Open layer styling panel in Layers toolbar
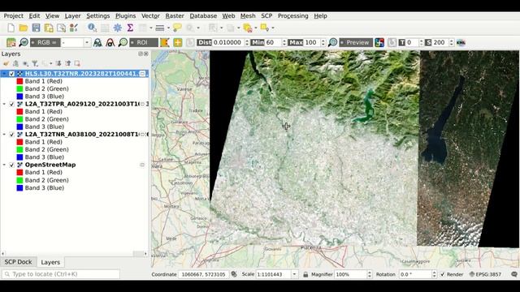The image size is (520, 292). pos(6,63)
